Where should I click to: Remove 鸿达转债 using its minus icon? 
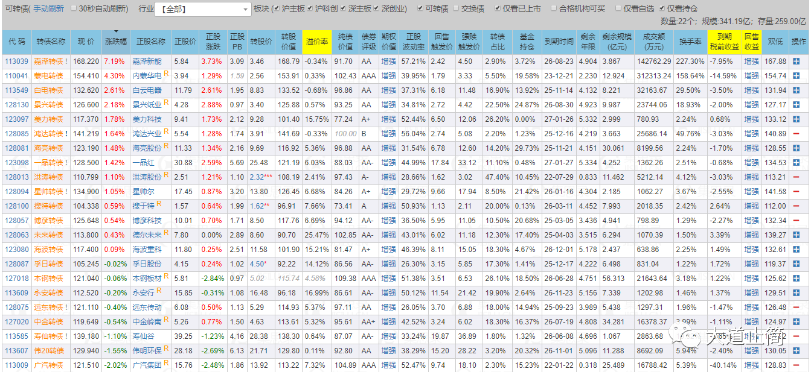tap(798, 134)
